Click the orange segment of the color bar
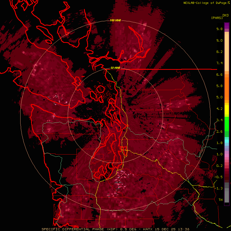The height and width of the screenshot is (231, 231). 227,87
